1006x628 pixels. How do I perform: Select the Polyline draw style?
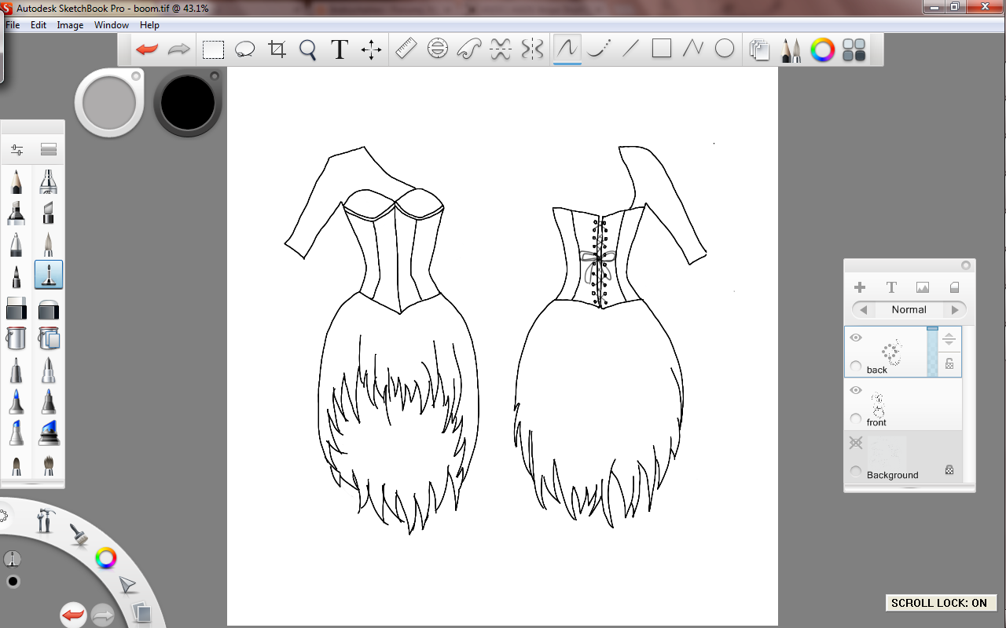point(692,49)
